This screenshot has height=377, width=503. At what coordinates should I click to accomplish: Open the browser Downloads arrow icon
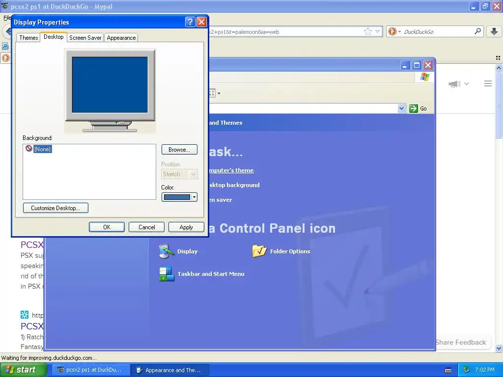tap(494, 31)
